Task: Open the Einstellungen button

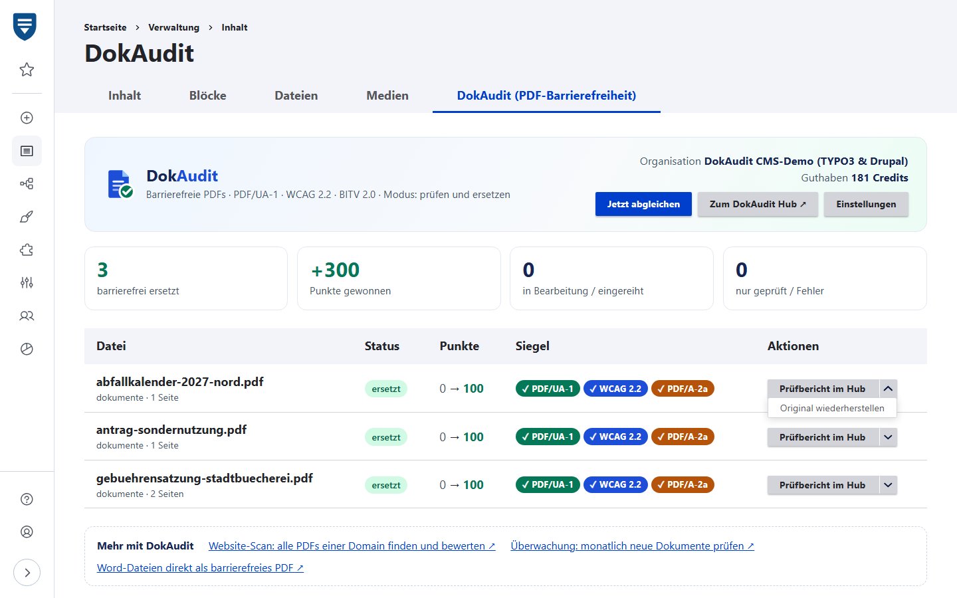Action: pos(866,204)
